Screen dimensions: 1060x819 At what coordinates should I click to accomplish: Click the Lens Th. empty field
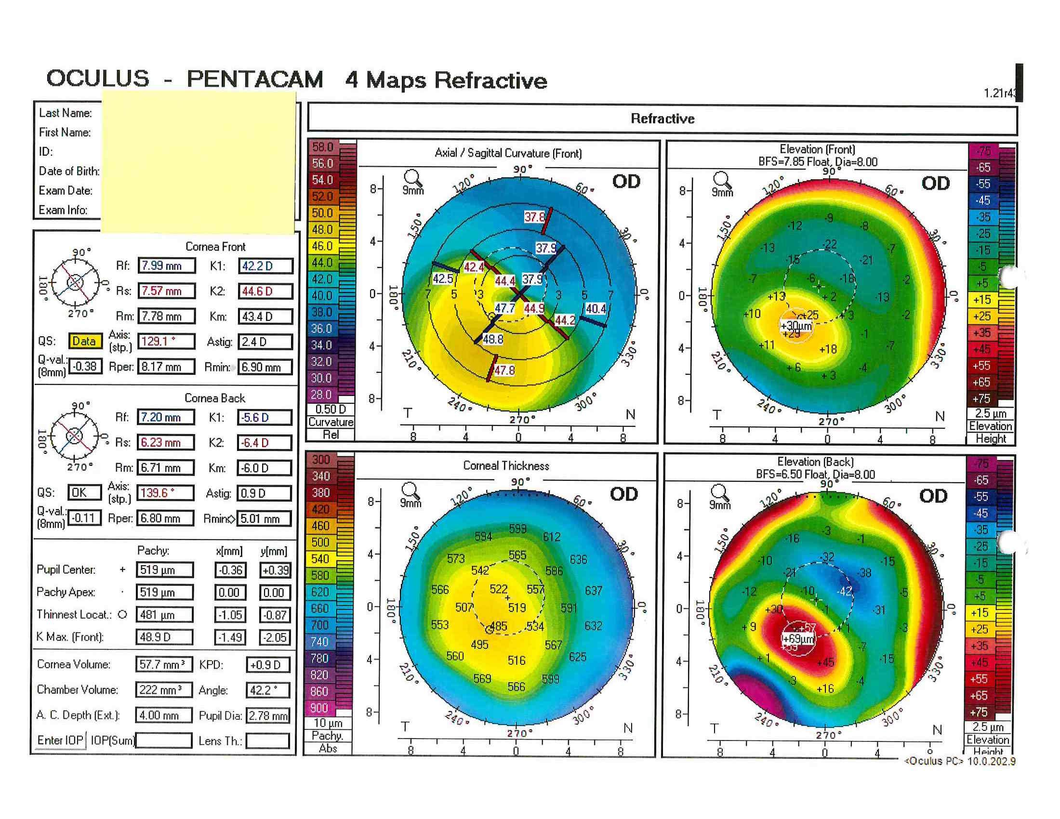tap(267, 741)
